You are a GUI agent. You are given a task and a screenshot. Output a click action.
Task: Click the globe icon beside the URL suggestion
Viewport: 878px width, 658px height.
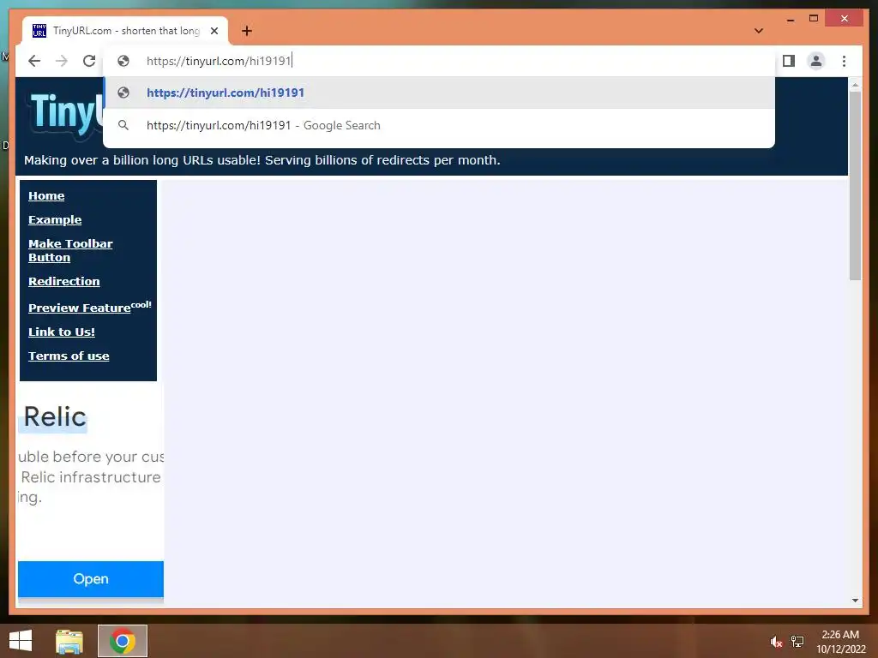click(x=123, y=93)
